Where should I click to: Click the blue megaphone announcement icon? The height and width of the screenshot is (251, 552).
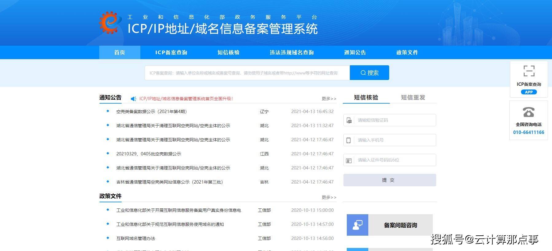click(x=133, y=99)
